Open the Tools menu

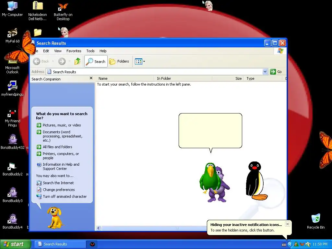(x=90, y=51)
